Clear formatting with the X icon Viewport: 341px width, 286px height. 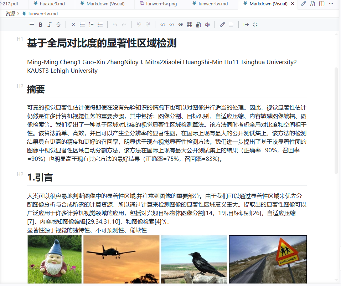(73, 25)
